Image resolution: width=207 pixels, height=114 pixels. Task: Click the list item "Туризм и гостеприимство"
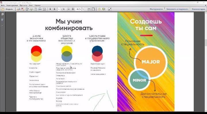36,98
